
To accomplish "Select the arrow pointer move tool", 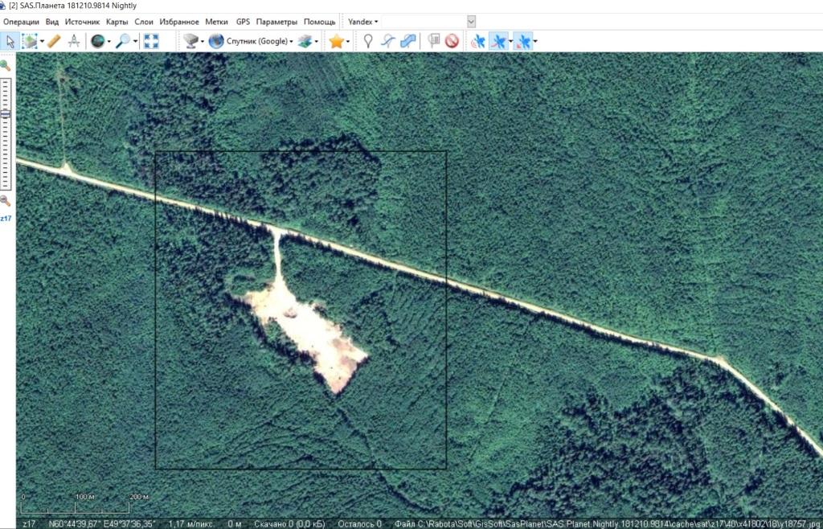I will pyautogui.click(x=10, y=41).
